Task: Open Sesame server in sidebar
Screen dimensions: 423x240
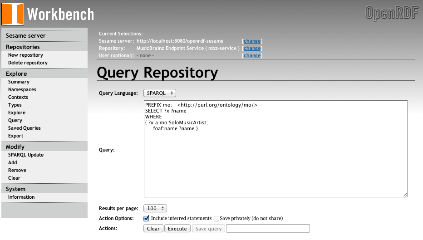Action: click(25, 35)
